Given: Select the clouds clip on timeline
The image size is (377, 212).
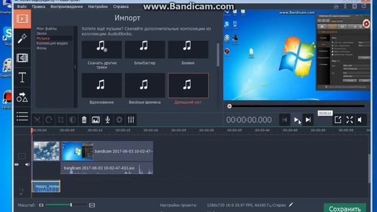Looking at the screenshot, I should pyautogui.click(x=47, y=151).
